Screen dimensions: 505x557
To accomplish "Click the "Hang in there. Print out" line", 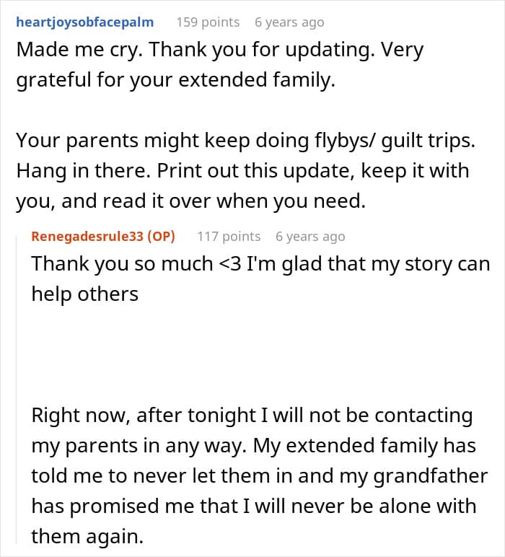I will point(242,171).
